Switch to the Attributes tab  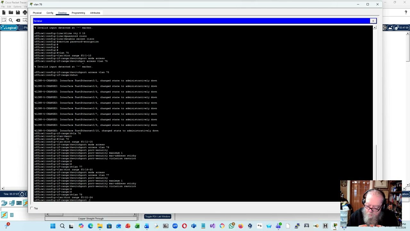pyautogui.click(x=95, y=13)
